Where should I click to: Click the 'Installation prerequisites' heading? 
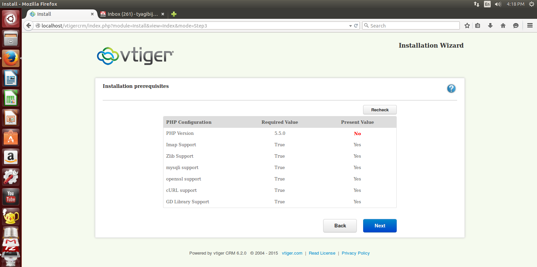click(136, 86)
